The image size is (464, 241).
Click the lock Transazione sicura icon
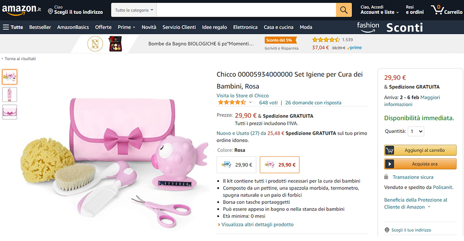pyautogui.click(x=386, y=177)
